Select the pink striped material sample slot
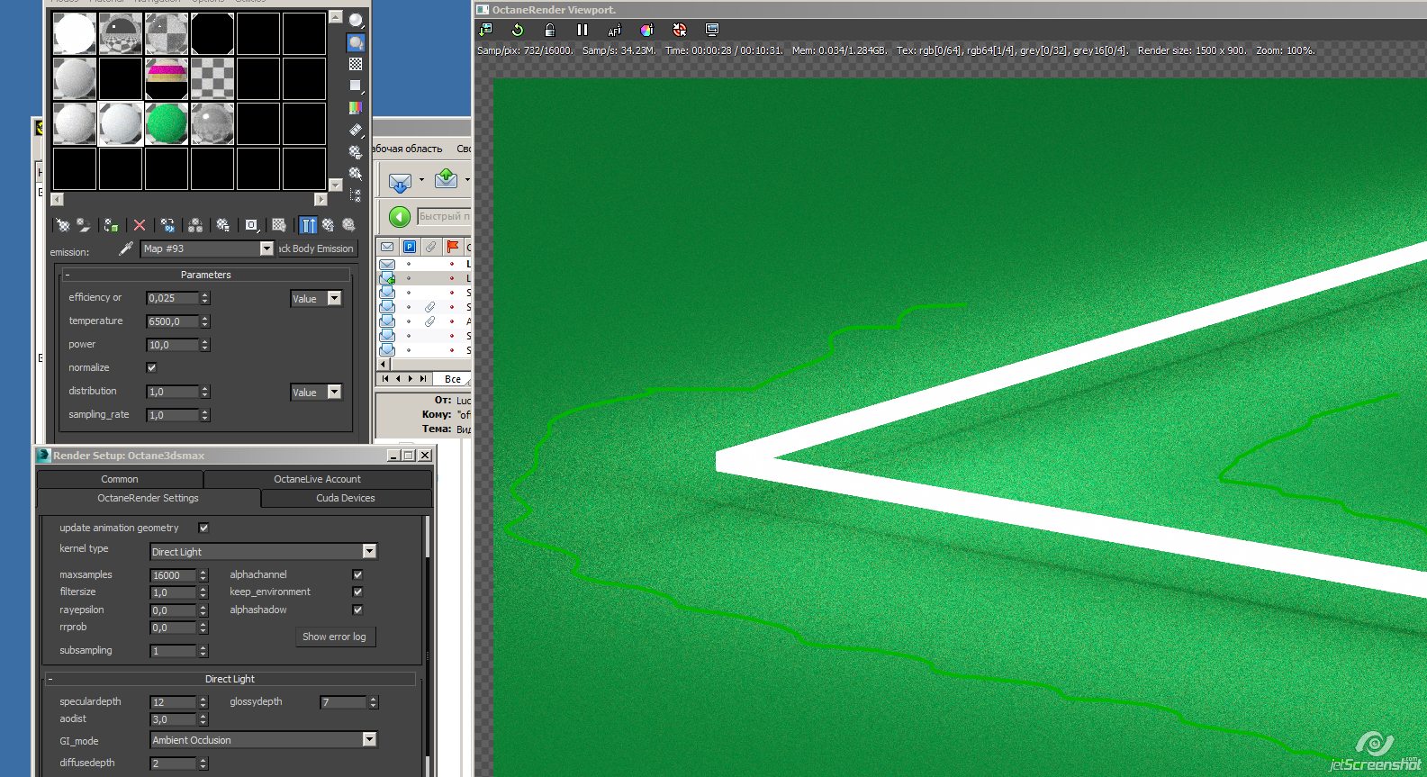Image resolution: width=1427 pixels, height=777 pixels. (167, 78)
